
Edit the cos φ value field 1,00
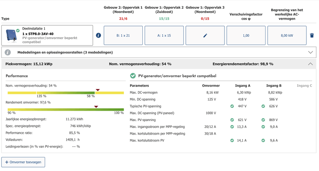(246, 36)
